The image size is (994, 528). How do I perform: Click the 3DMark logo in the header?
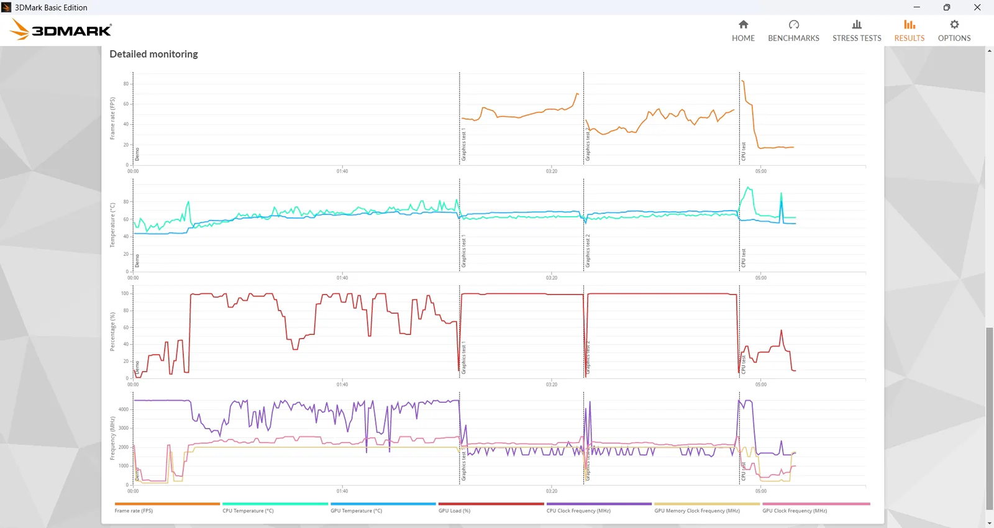pyautogui.click(x=61, y=29)
